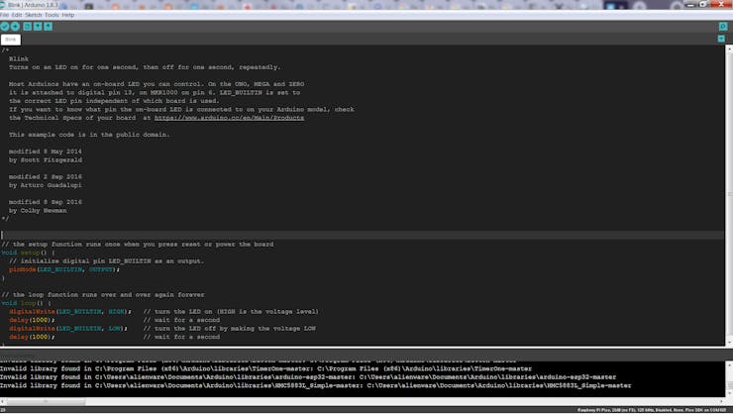The height and width of the screenshot is (414, 733).
Task: Click 'This example code is in the public domain.'
Action: tap(89, 135)
